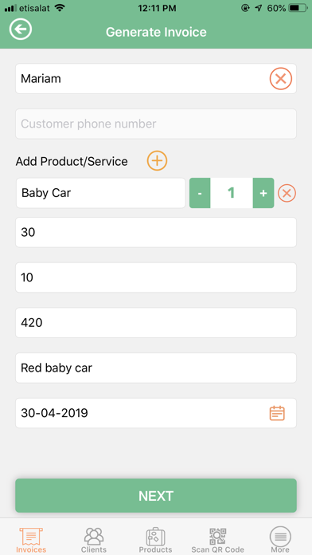Screen dimensions: 312x555
Task: Go to the Products tab
Action: (x=155, y=540)
